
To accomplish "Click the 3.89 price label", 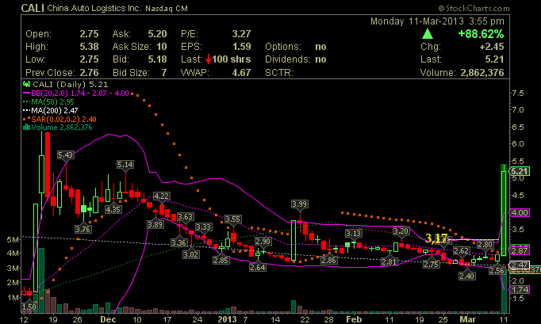I will (155, 225).
